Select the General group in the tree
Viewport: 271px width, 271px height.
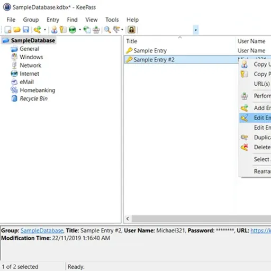pyautogui.click(x=29, y=49)
